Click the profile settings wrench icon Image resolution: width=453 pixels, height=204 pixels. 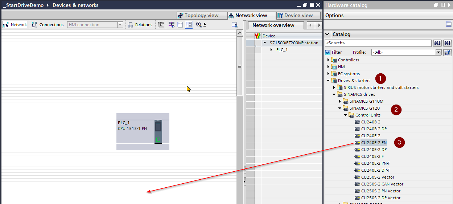[x=447, y=52]
